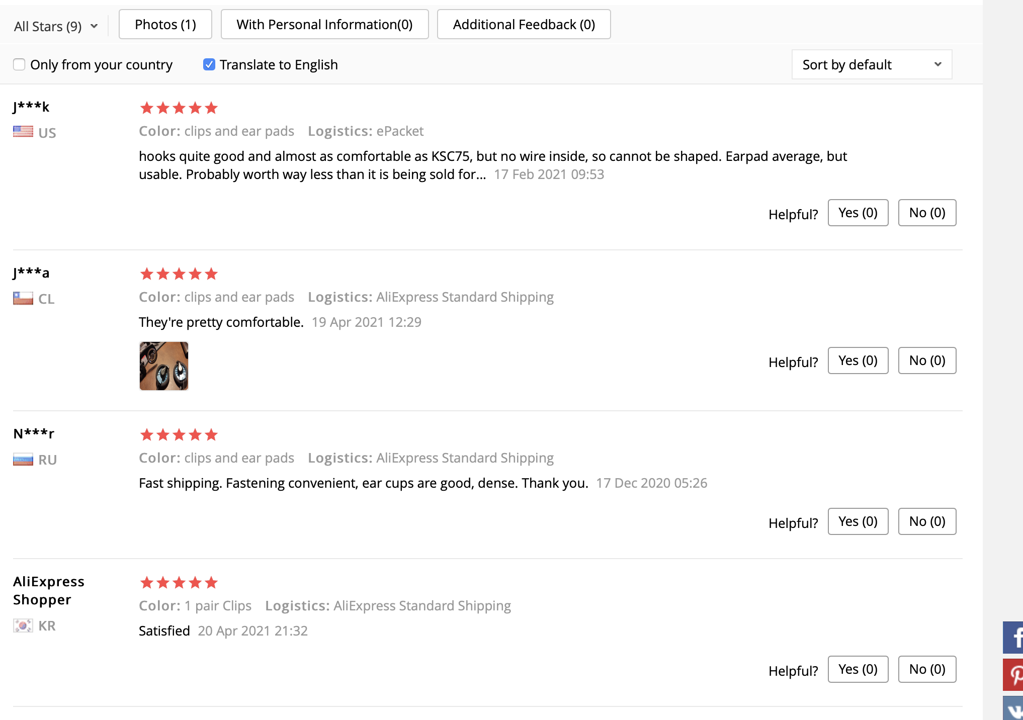Screen dimensions: 1023x720
Task: Select the Photos (1) filter tab
Action: 165,24
